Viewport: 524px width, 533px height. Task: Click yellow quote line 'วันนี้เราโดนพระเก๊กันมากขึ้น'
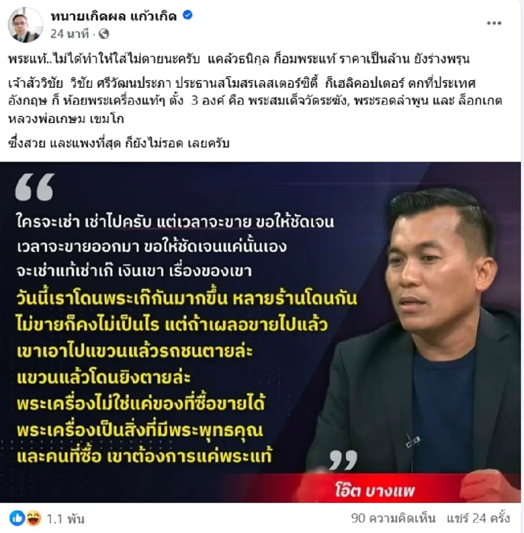point(187,298)
